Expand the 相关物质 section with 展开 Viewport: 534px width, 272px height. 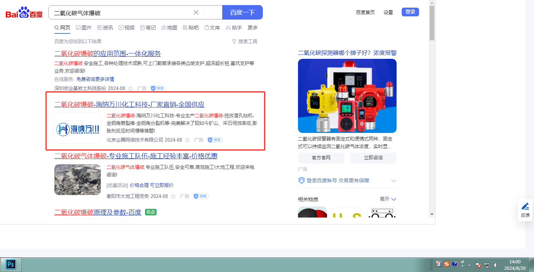[388, 199]
